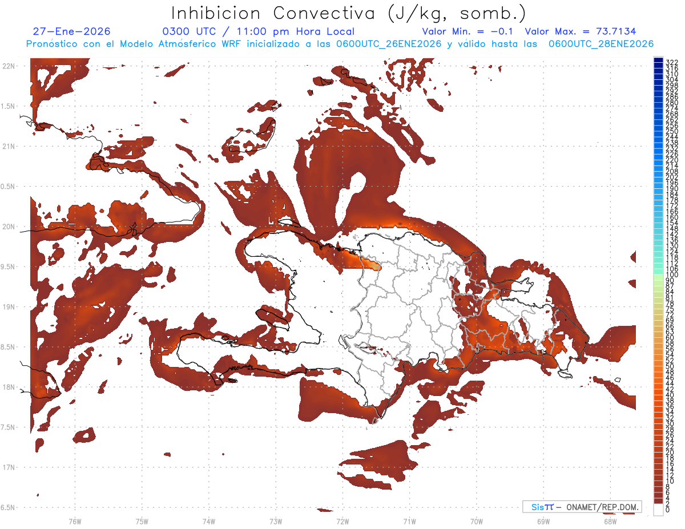
Task: Click the SisPI - ONAMET/REP.DOM. label box
Action: click(x=582, y=507)
